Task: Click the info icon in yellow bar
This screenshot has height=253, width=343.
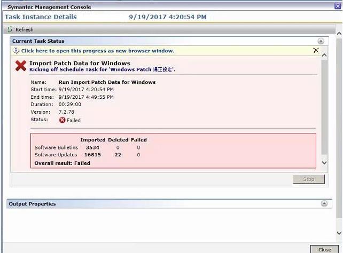Action: [x=16, y=51]
